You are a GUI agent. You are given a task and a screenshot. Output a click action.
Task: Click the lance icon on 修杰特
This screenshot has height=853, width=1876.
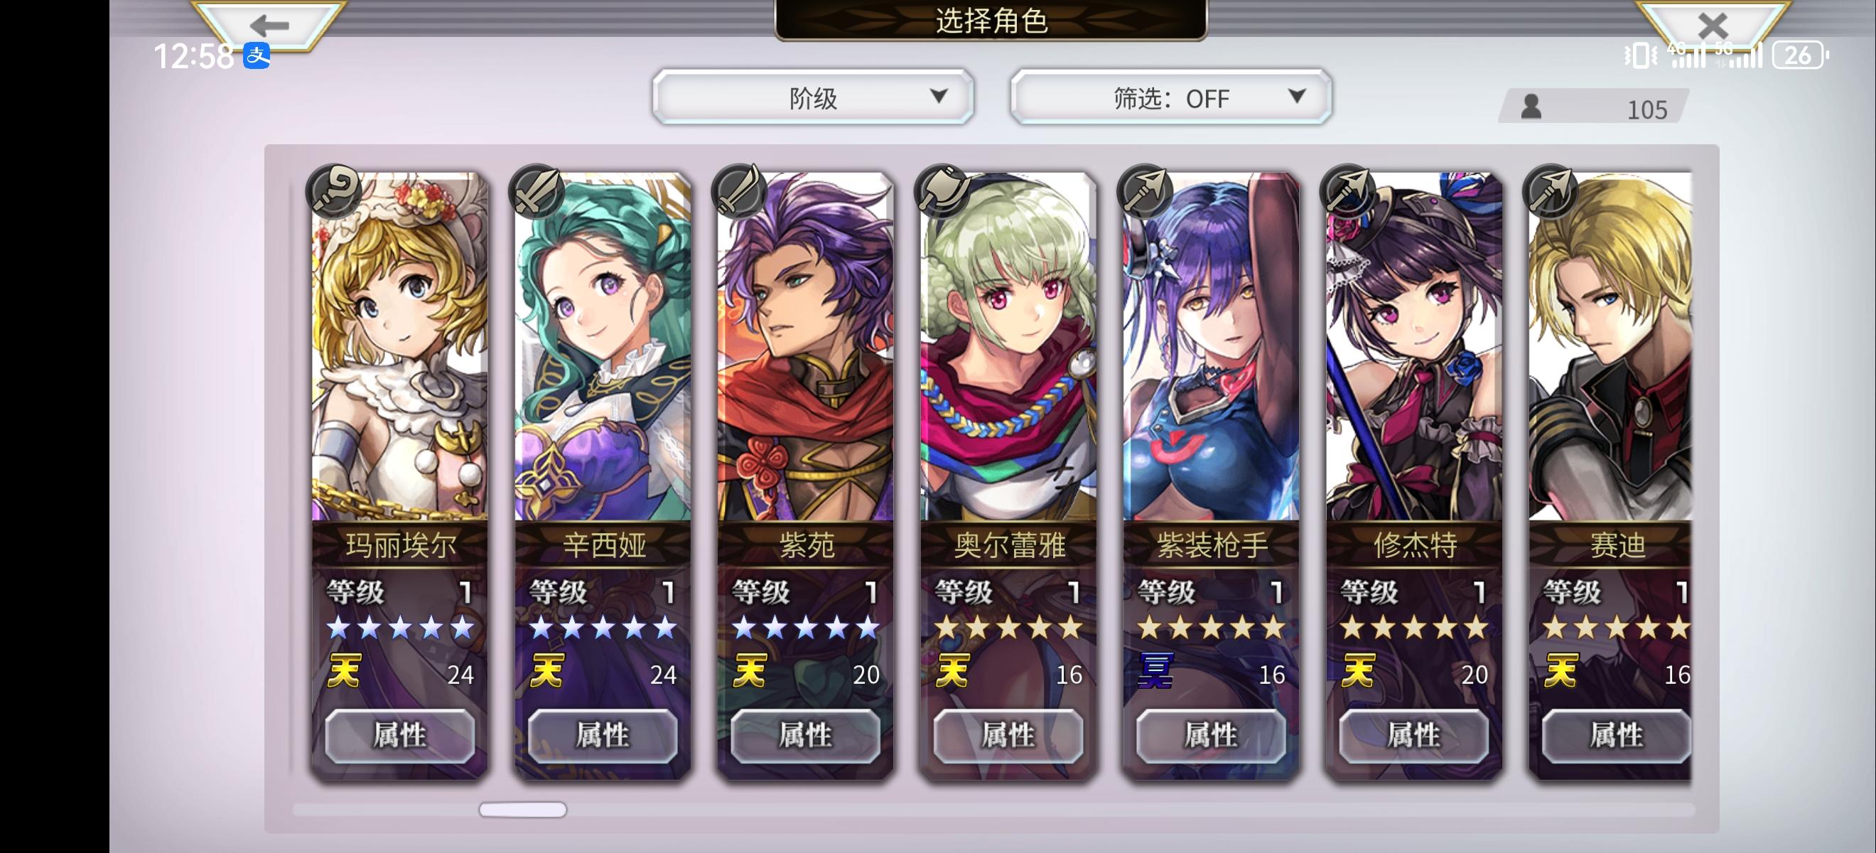[x=1348, y=191]
